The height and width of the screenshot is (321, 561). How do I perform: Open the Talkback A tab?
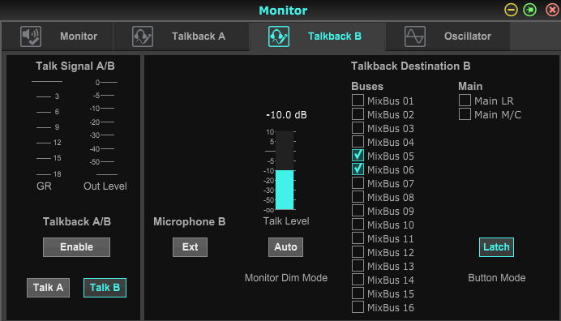coord(181,36)
